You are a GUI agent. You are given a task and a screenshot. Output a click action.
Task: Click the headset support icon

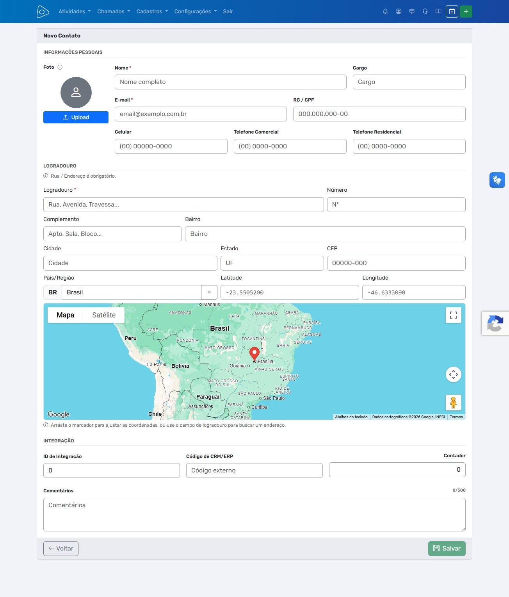coord(425,12)
